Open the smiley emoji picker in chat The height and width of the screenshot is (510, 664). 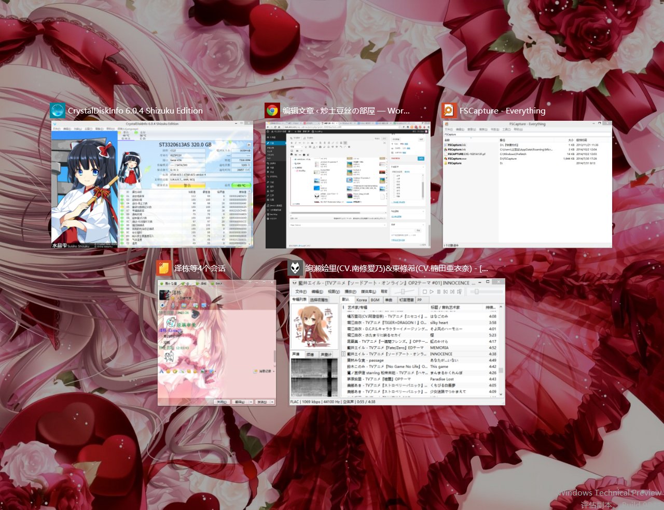tap(168, 371)
